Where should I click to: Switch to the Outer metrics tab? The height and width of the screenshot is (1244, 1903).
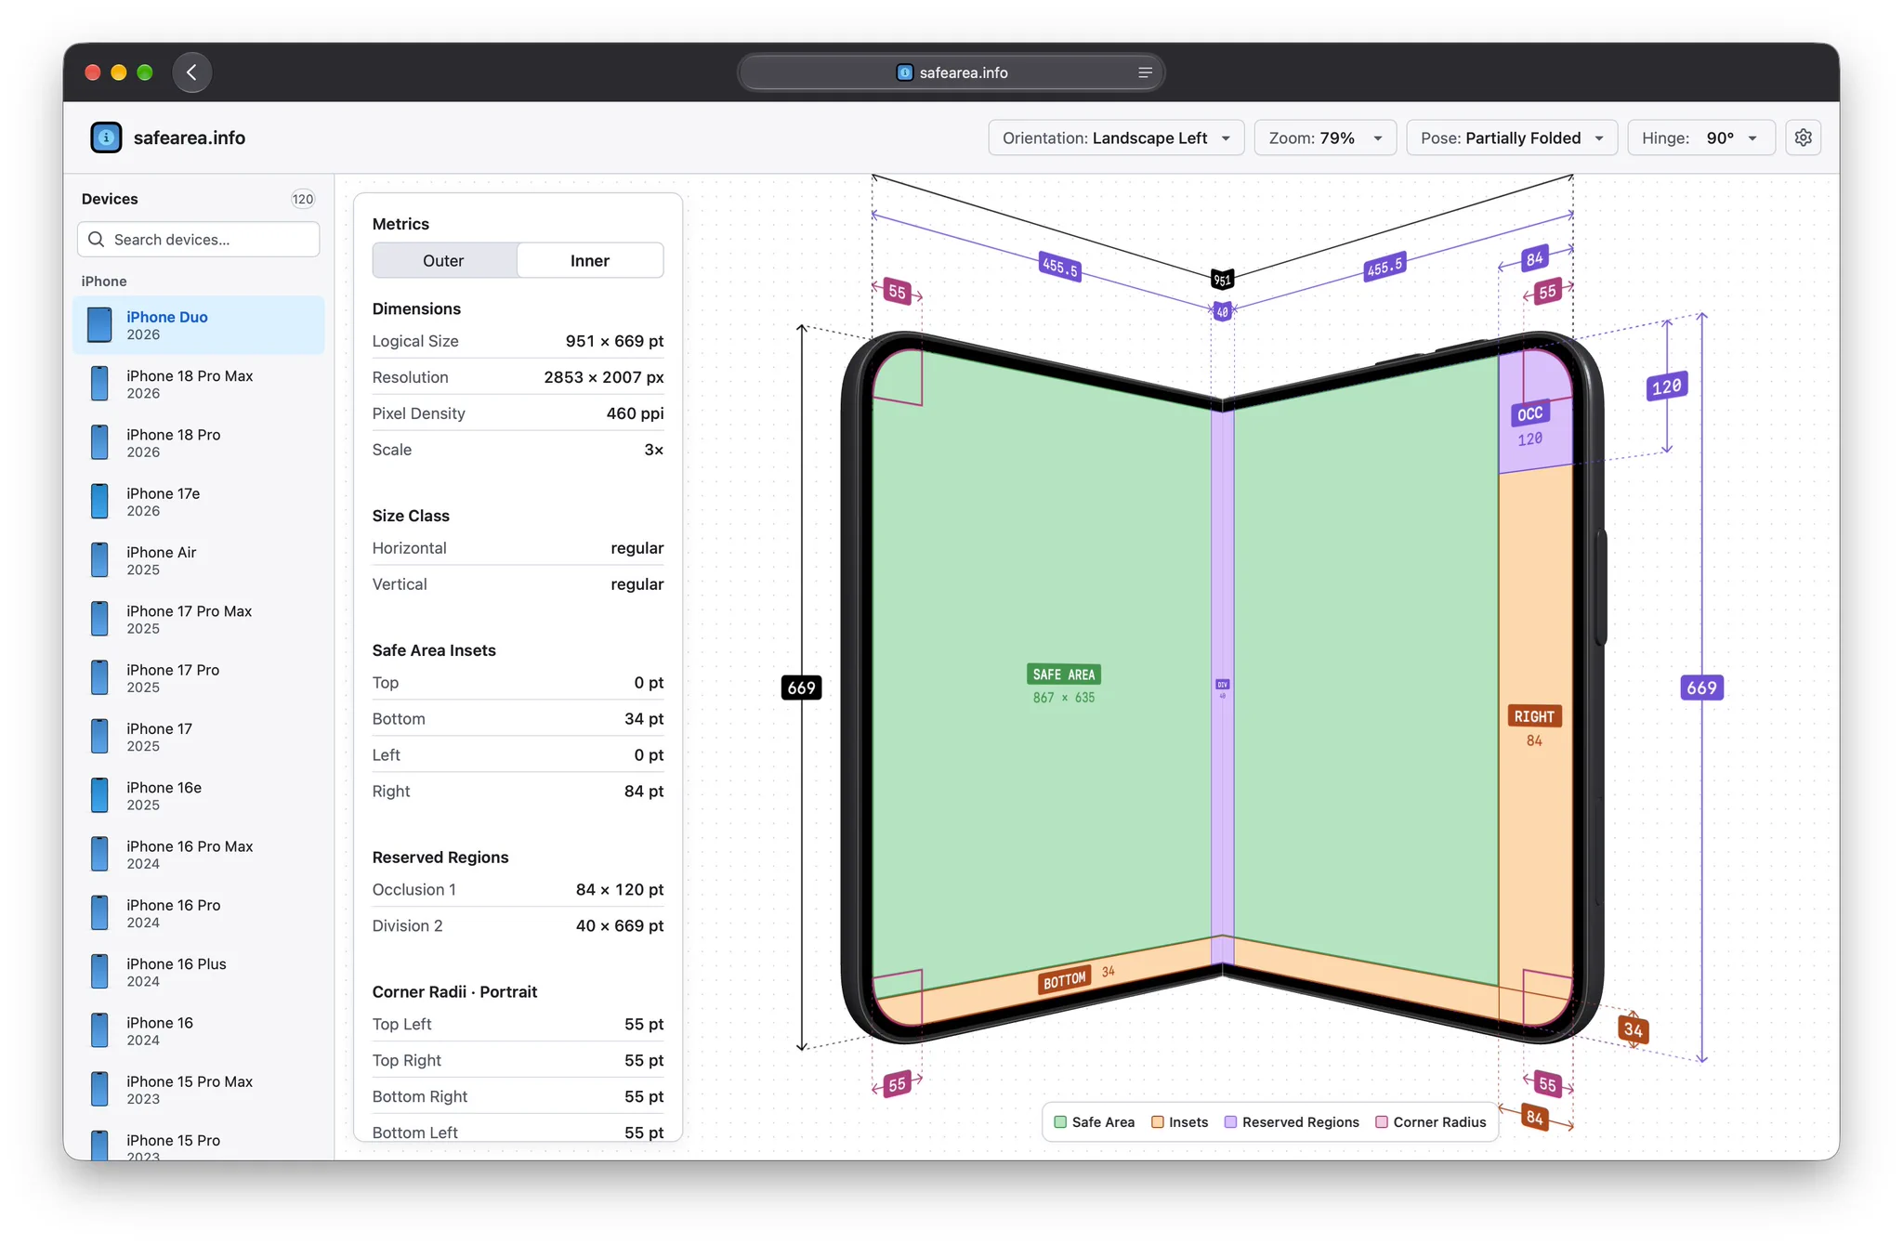[x=444, y=261]
